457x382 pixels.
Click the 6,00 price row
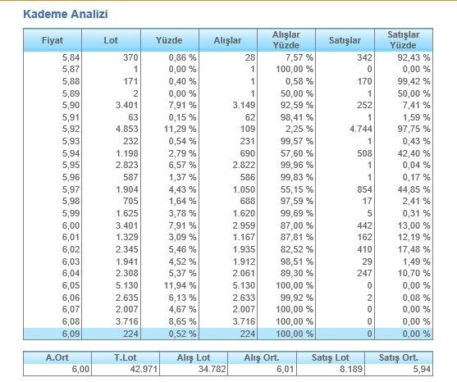click(228, 225)
